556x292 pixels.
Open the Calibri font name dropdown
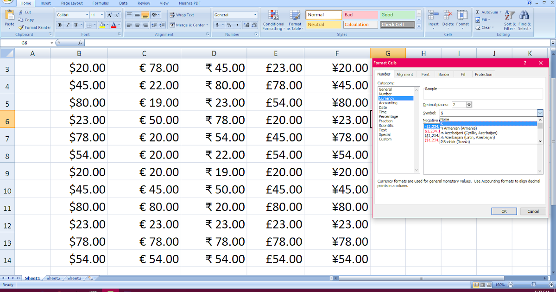[87, 15]
